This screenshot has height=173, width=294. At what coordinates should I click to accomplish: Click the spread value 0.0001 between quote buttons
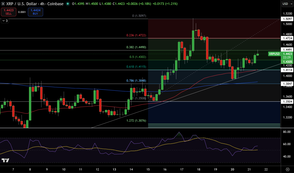coord(22,12)
